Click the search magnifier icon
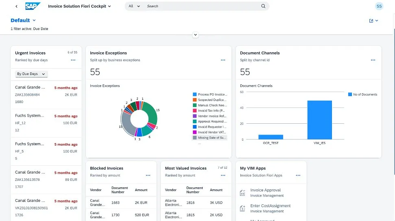Image resolution: width=395 pixels, height=221 pixels. point(263,6)
